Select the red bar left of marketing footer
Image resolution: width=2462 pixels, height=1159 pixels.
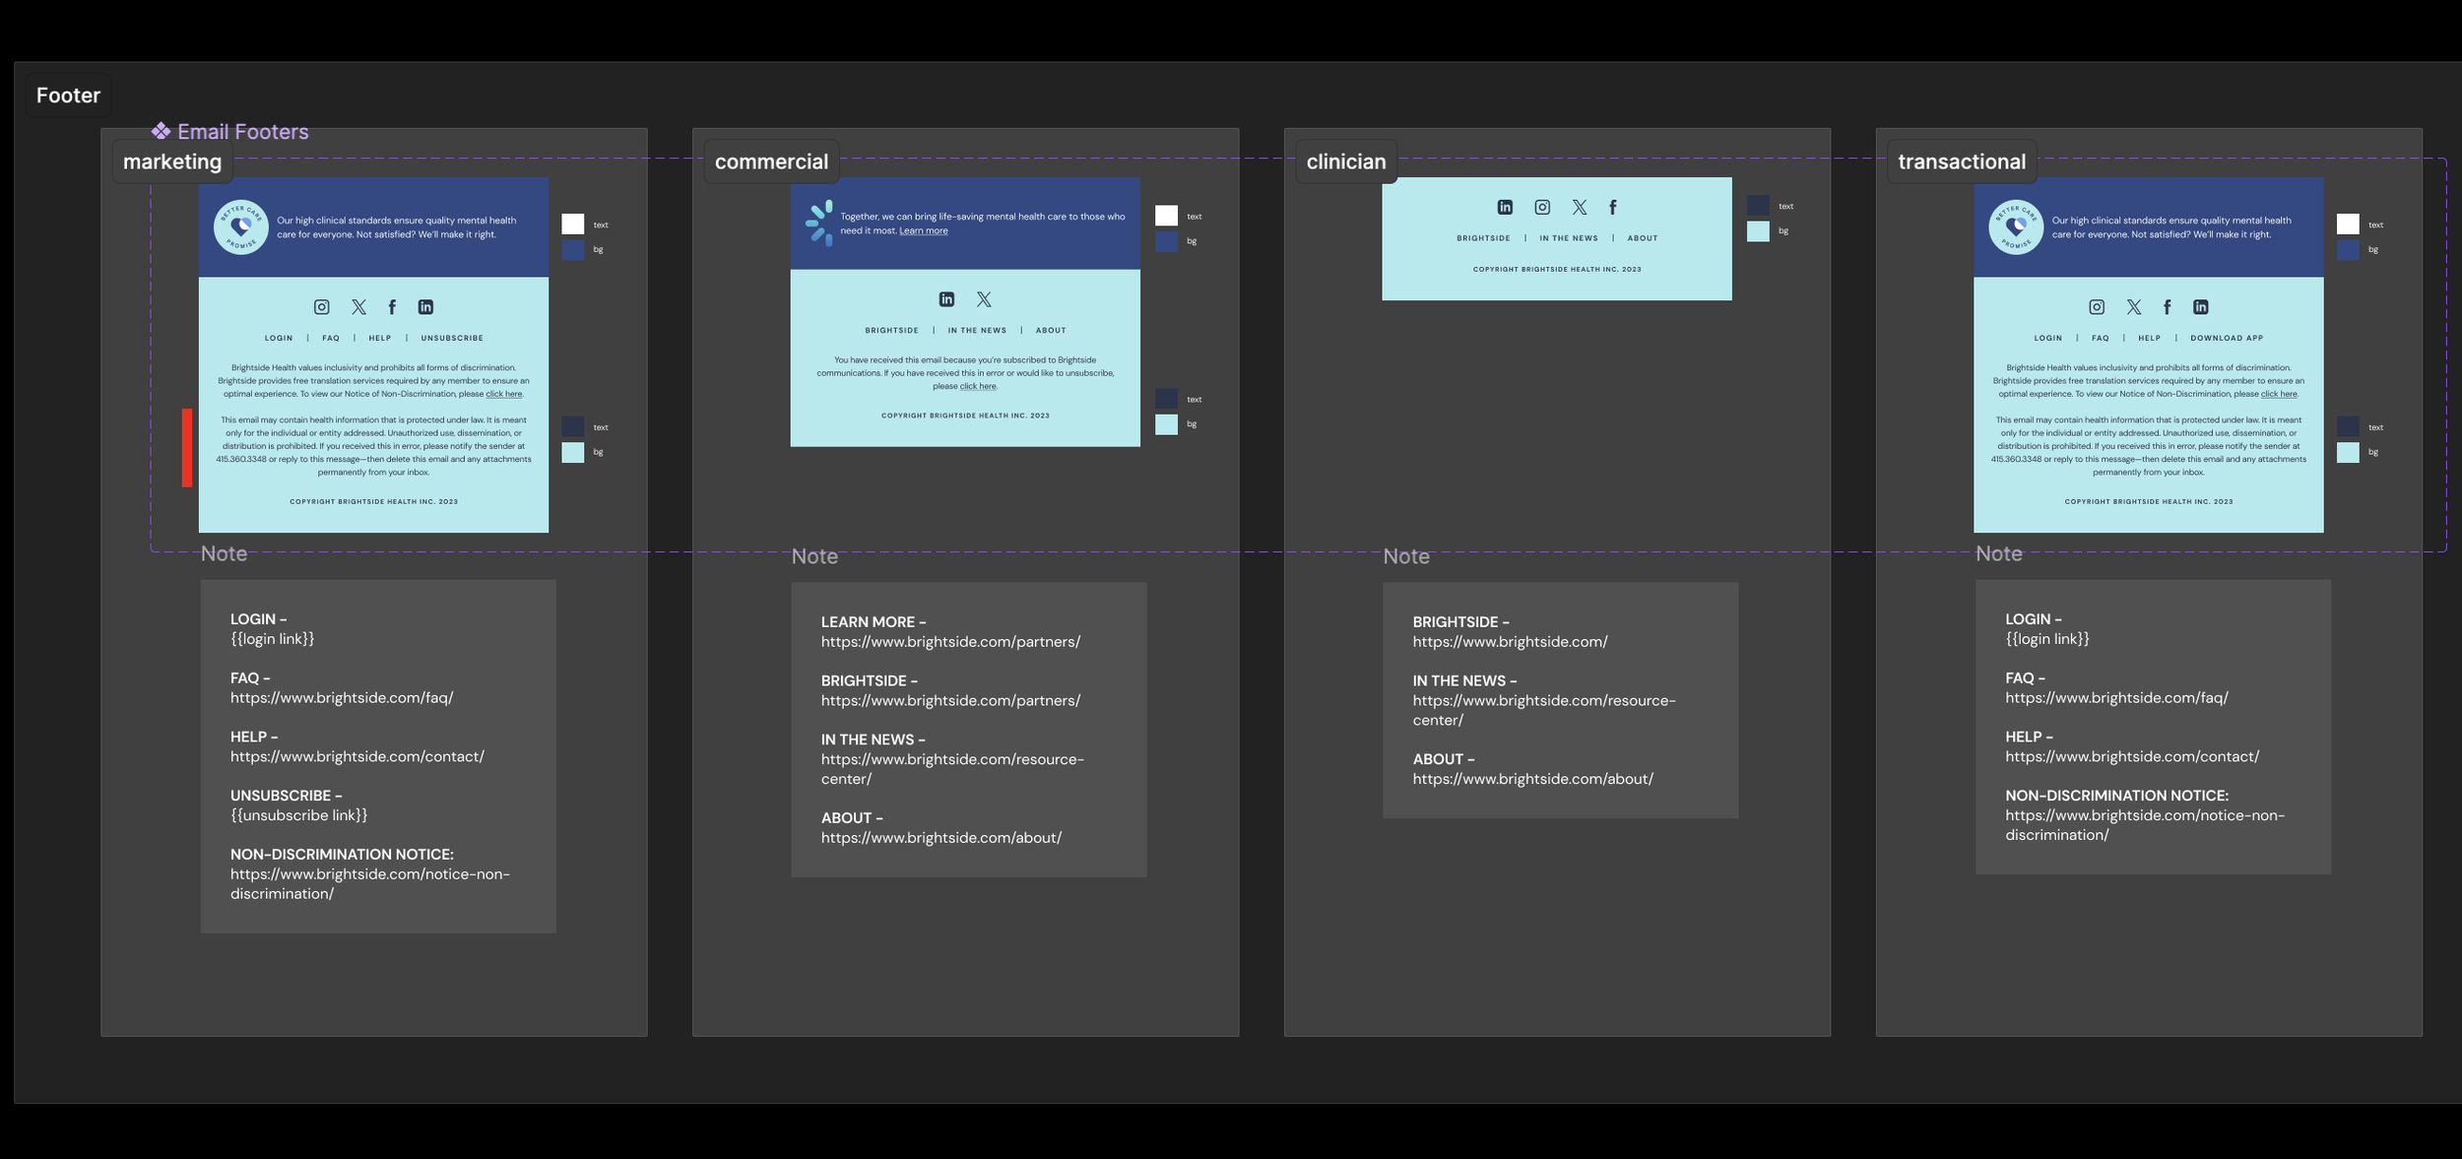187,448
